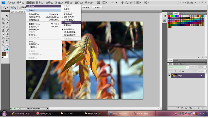Open the fill 100% dropdown arrow

[x=205, y=71]
